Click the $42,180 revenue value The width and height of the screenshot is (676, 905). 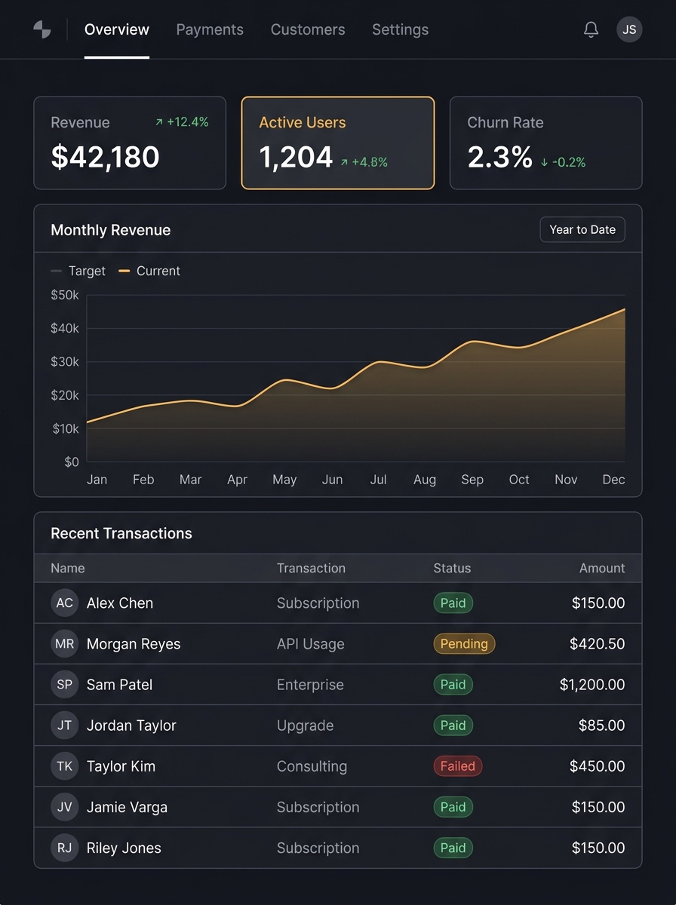tap(105, 157)
